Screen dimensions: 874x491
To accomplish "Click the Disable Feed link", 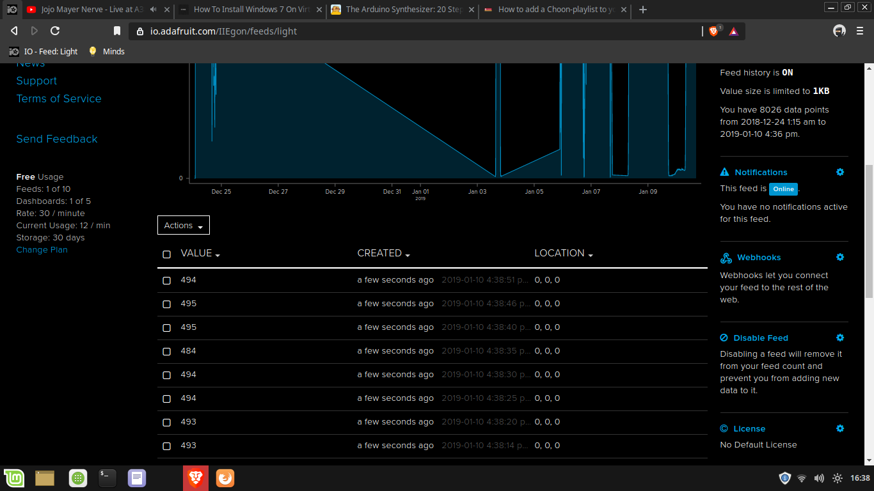I will (761, 338).
